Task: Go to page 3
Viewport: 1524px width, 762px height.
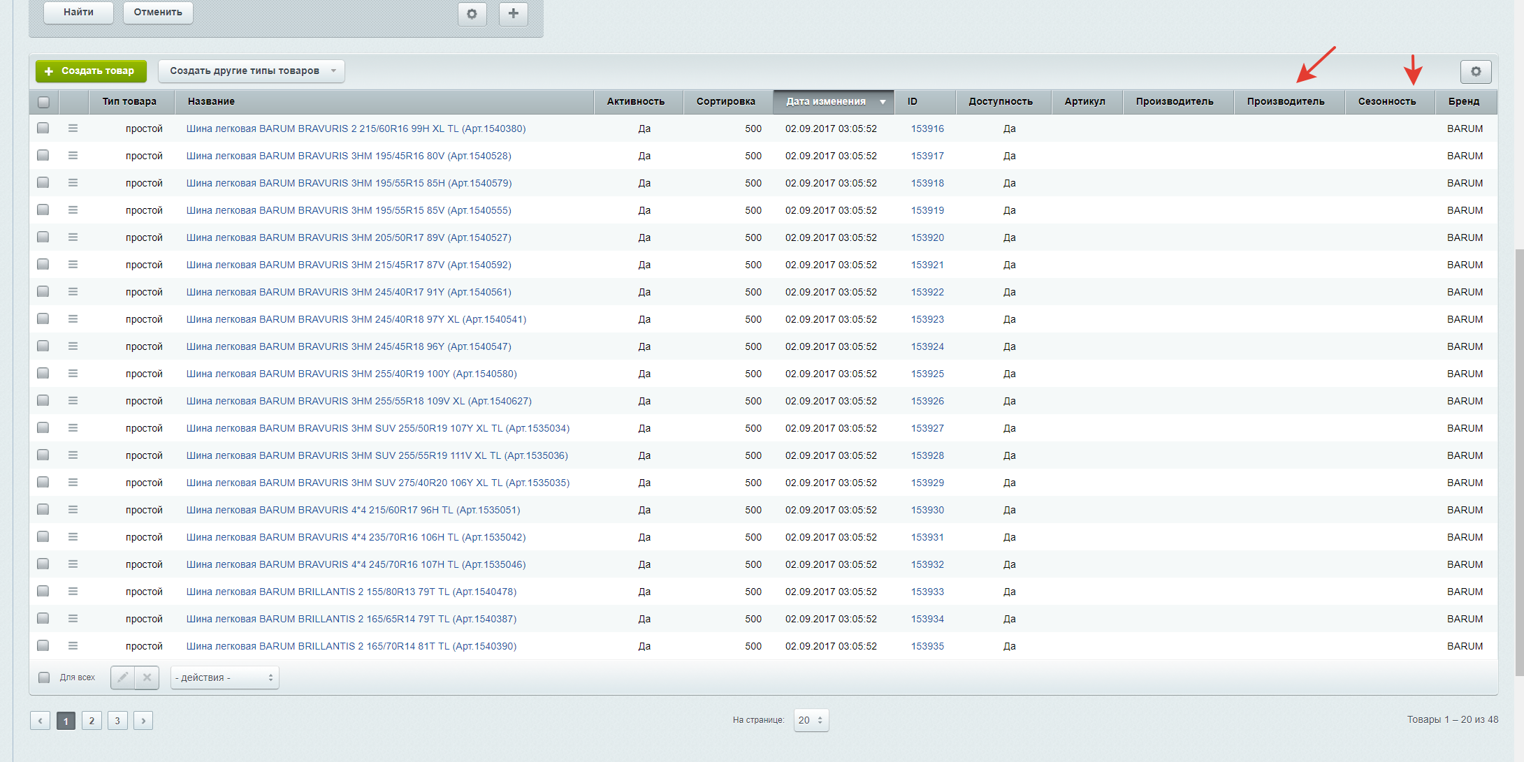Action: (x=117, y=721)
